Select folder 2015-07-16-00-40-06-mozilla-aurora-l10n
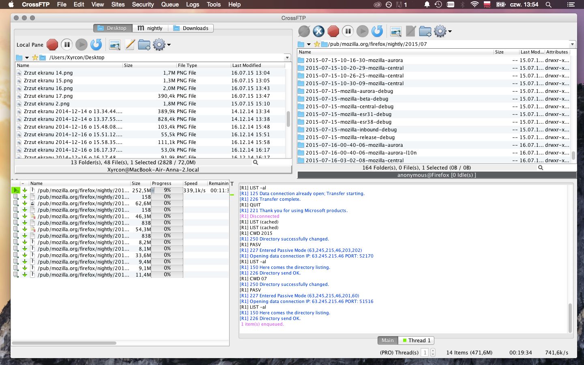The image size is (584, 365). click(x=434, y=153)
